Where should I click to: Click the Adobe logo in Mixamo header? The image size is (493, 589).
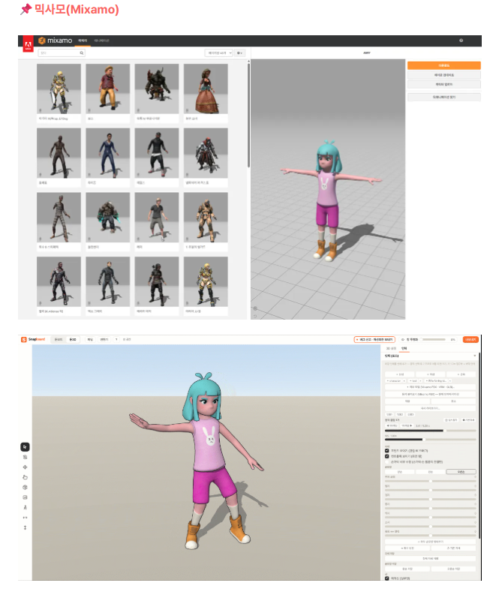(x=28, y=46)
